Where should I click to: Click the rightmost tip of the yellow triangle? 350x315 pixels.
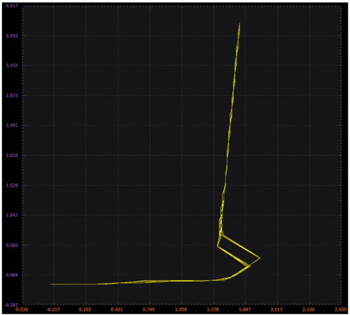click(x=260, y=258)
